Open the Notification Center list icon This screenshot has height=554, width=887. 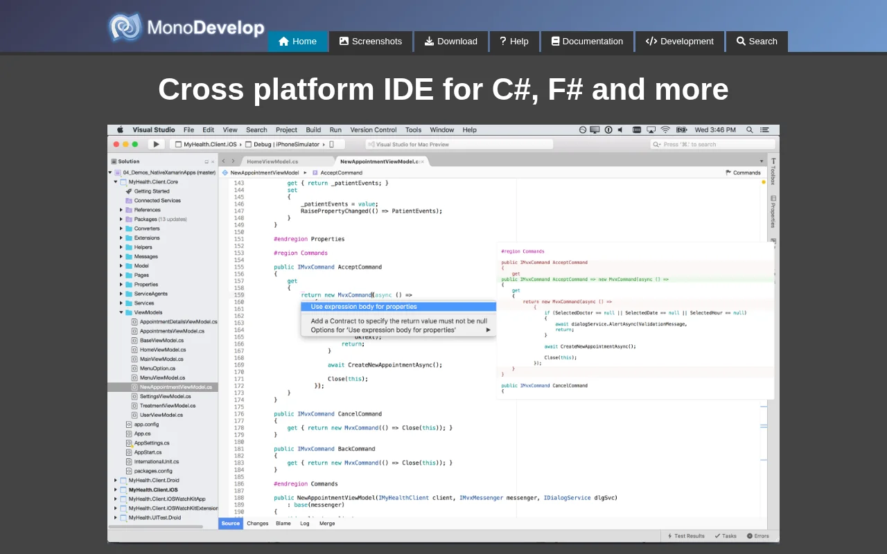tap(765, 129)
